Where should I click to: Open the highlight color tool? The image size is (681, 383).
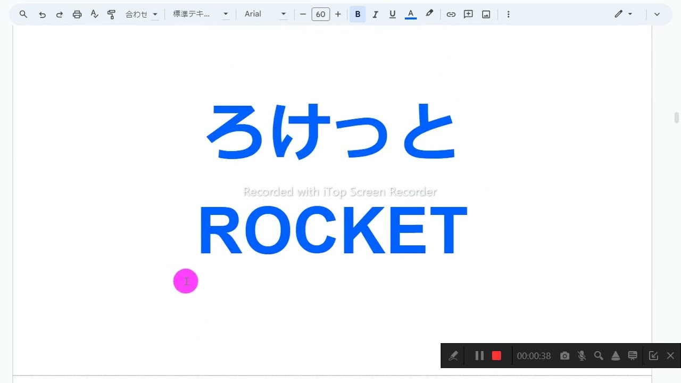pyautogui.click(x=429, y=14)
